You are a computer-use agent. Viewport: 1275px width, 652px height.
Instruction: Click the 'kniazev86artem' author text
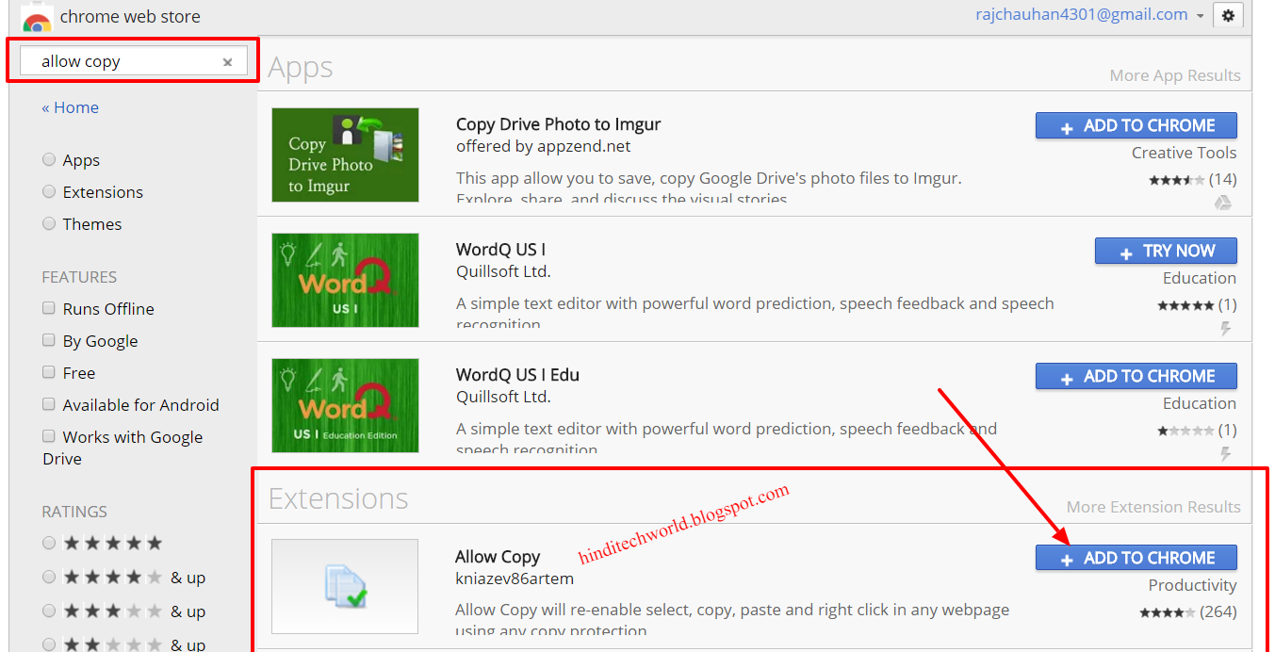pyautogui.click(x=515, y=579)
